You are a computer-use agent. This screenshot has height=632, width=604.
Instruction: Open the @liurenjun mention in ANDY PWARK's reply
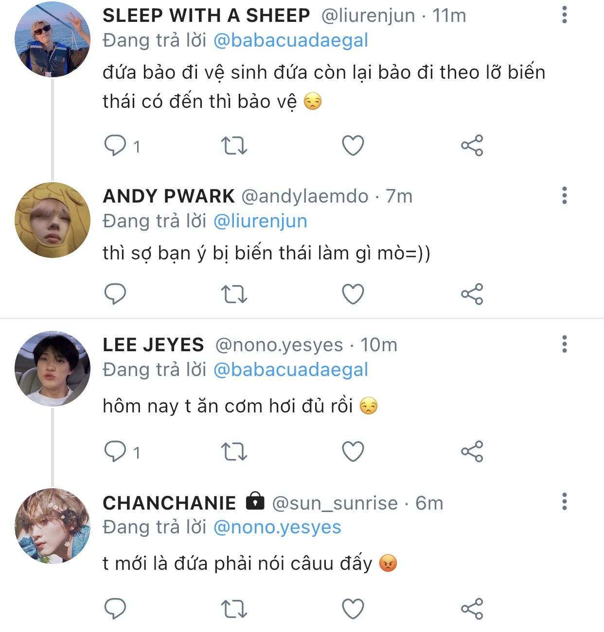(x=260, y=221)
